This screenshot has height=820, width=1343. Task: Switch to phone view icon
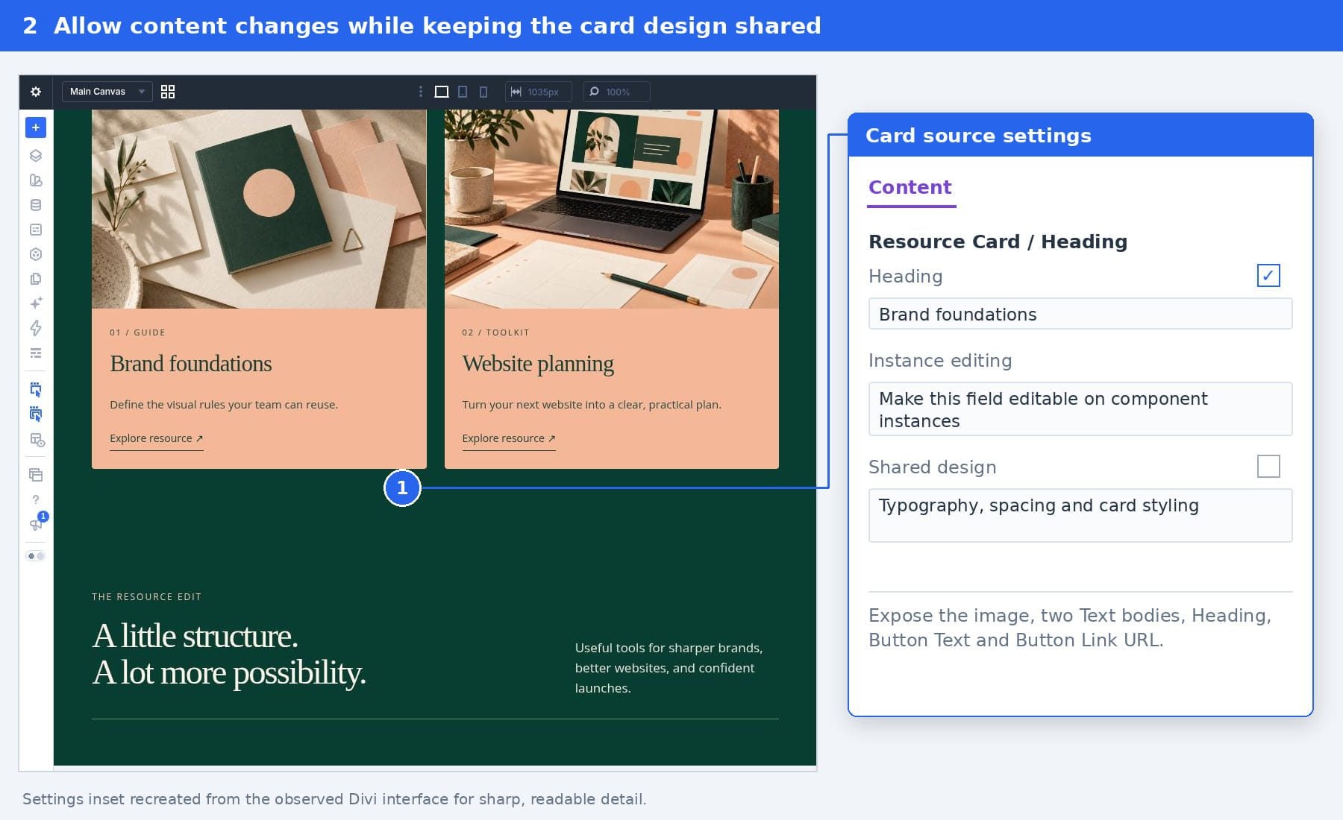point(483,92)
